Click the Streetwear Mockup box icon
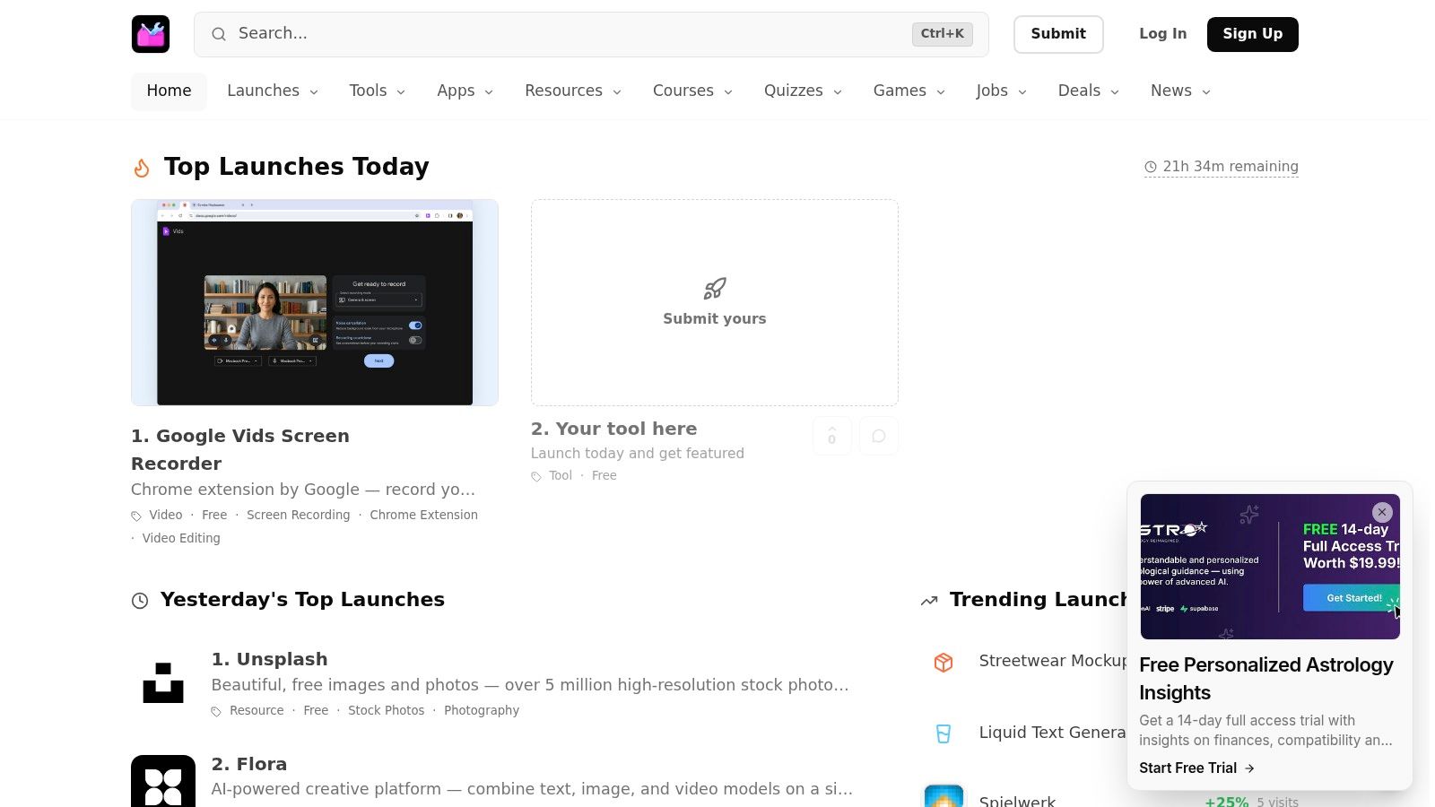The width and height of the screenshot is (1435, 807). pyautogui.click(x=944, y=662)
